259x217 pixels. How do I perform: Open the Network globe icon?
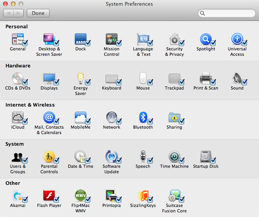(x=112, y=117)
